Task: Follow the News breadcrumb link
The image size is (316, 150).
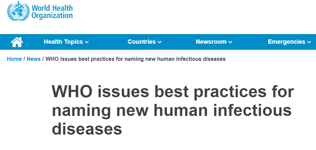Action: [34, 59]
